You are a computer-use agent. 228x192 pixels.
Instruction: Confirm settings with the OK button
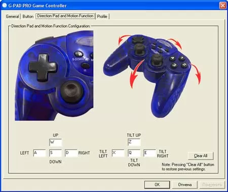(x=157, y=184)
